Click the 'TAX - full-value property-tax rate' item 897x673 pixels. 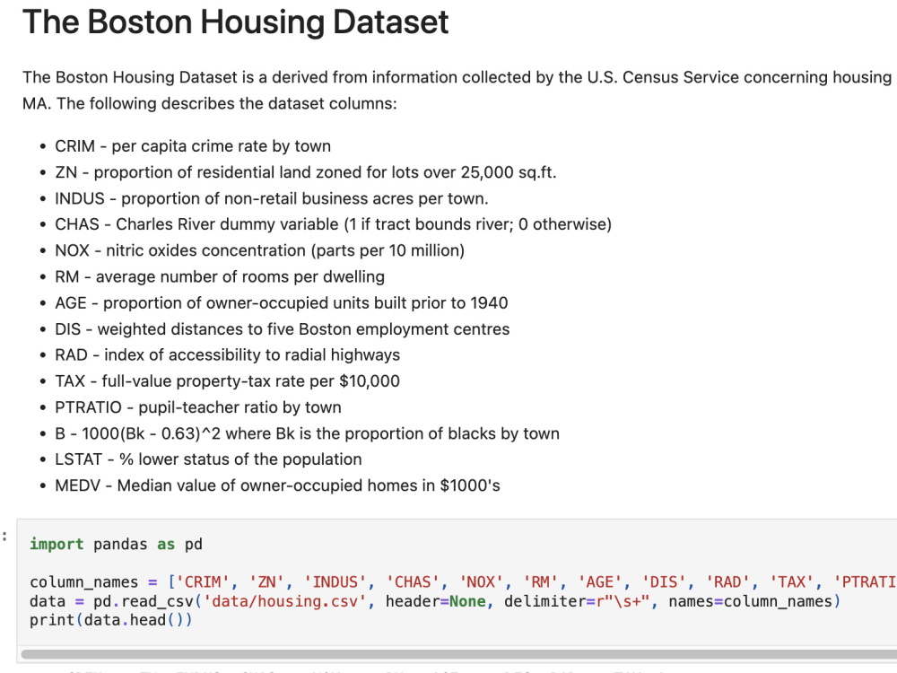pyautogui.click(x=227, y=381)
